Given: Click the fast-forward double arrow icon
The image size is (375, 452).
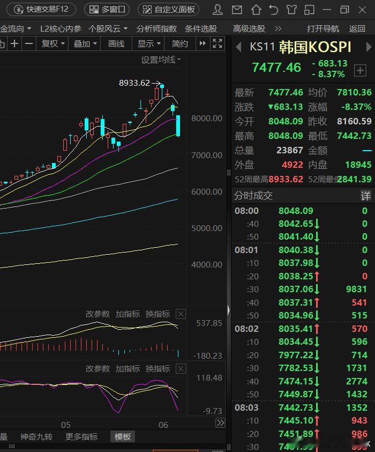Looking at the screenshot, I should click(x=202, y=43).
